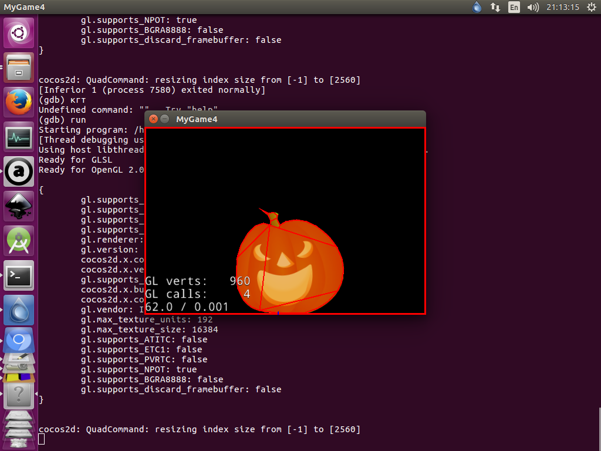601x451 pixels.
Task: Click the first "QuadCommand: resizing index size" line
Action: tap(200, 80)
